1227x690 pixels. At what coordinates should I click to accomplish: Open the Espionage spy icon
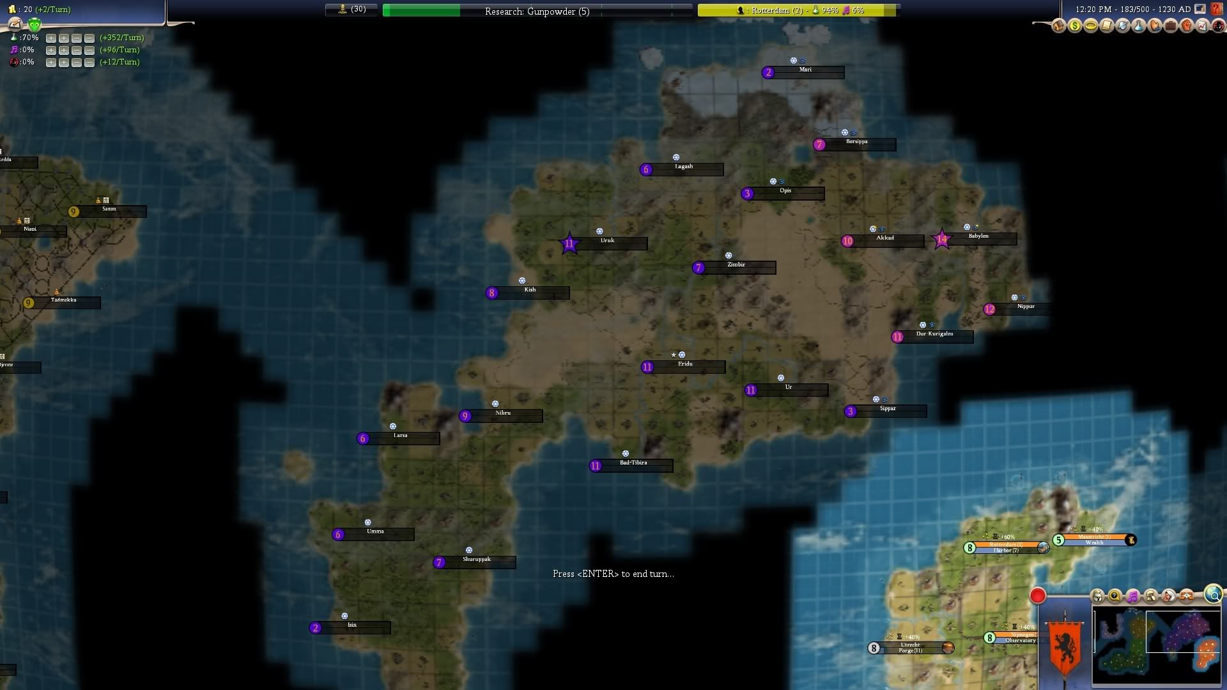tap(1219, 26)
